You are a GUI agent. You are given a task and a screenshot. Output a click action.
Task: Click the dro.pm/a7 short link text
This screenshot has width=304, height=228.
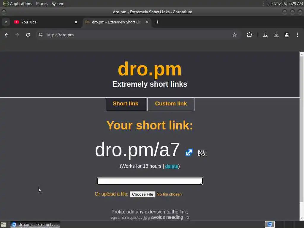[137, 150]
